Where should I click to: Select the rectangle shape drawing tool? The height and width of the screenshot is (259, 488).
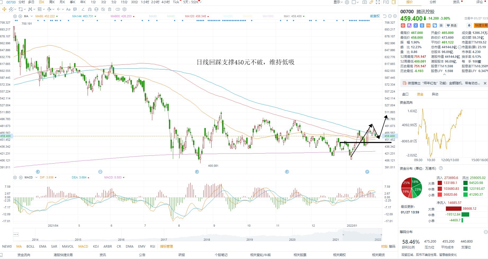click(21, 9)
